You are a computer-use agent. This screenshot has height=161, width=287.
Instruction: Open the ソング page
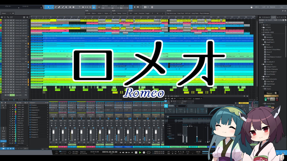tap(264, 7)
